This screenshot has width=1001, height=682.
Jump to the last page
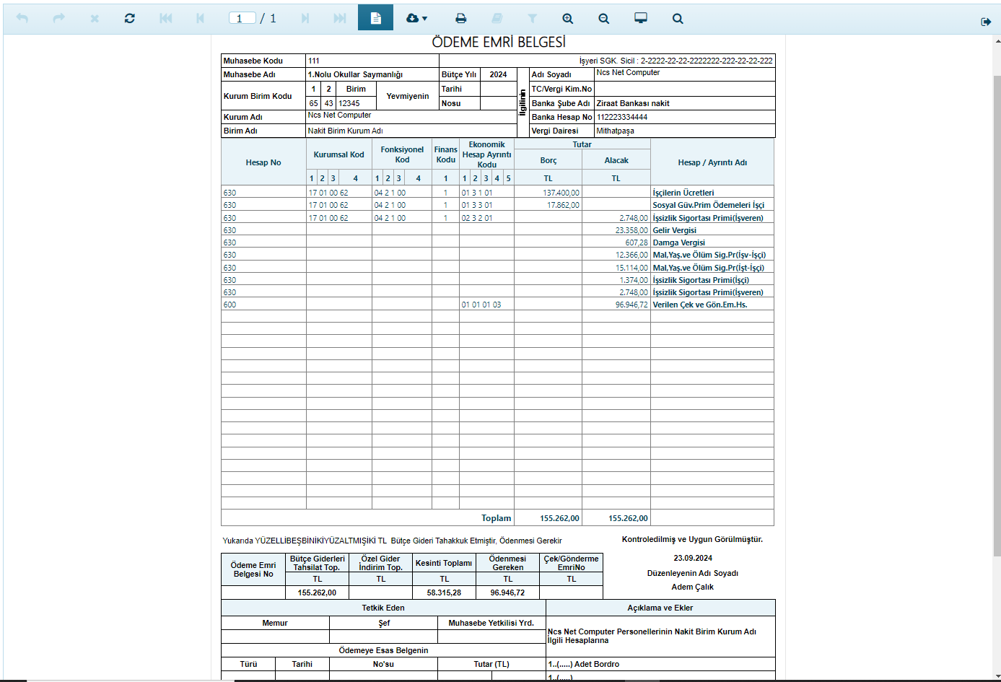340,18
